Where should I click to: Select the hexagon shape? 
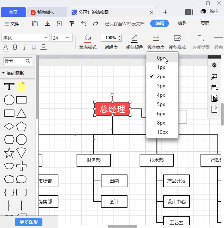pyautogui.click(x=9, y=140)
